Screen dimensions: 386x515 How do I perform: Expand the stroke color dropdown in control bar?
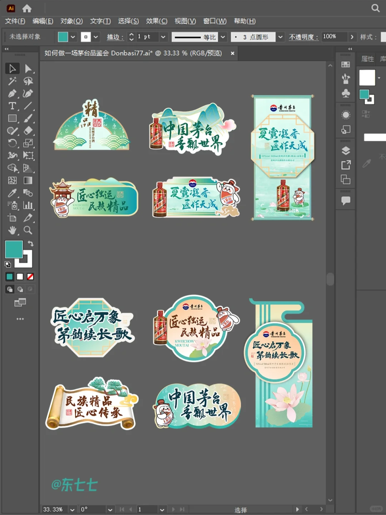[96, 37]
